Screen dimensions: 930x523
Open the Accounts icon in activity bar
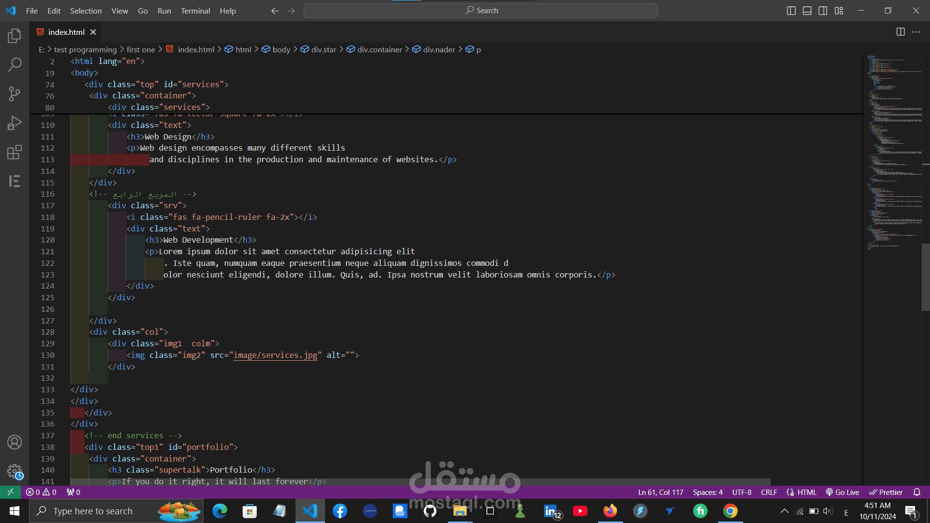15,442
